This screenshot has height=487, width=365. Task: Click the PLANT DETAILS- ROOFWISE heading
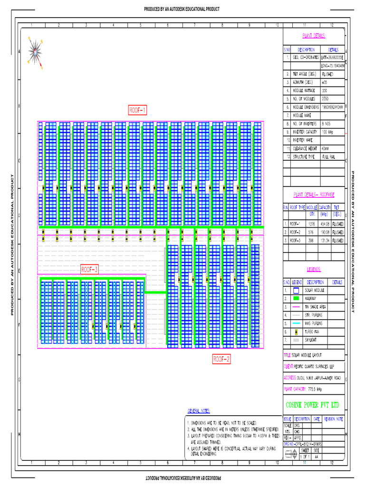pos(314,195)
